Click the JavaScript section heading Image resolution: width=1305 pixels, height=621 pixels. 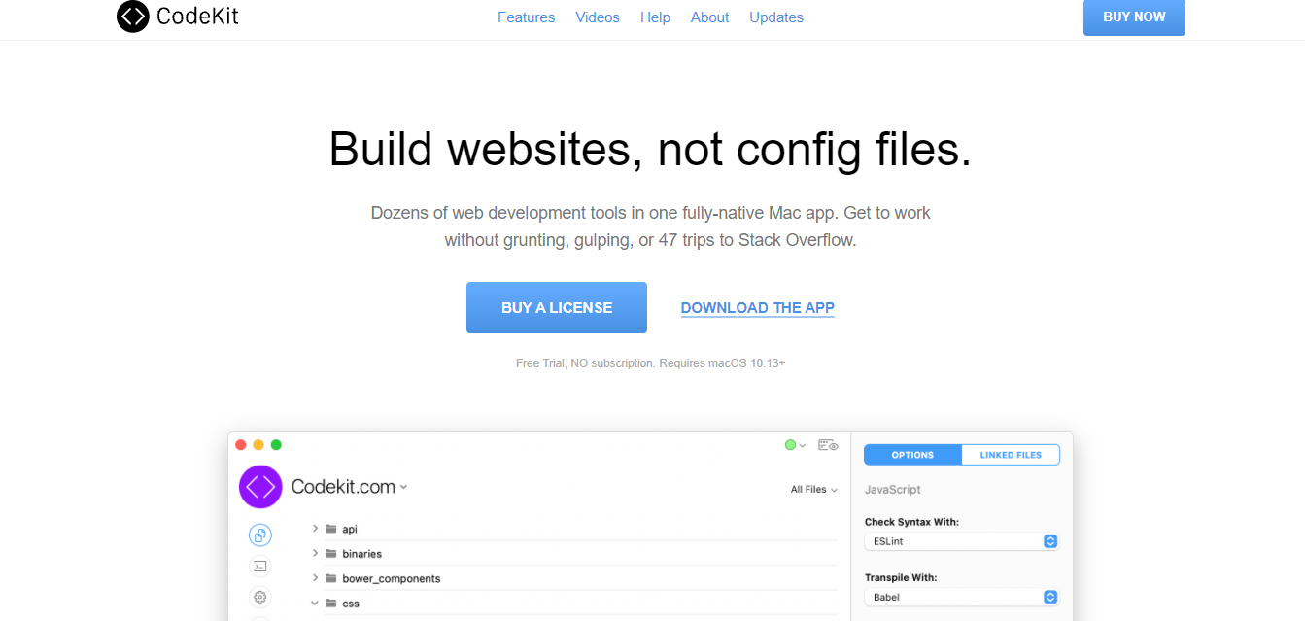(893, 490)
